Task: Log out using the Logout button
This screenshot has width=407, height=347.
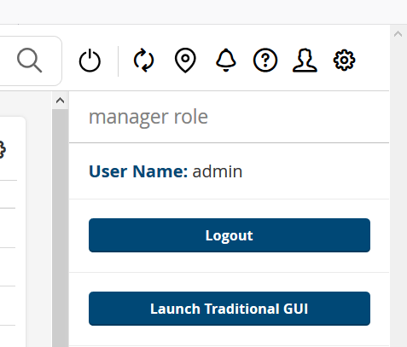Action: [230, 235]
